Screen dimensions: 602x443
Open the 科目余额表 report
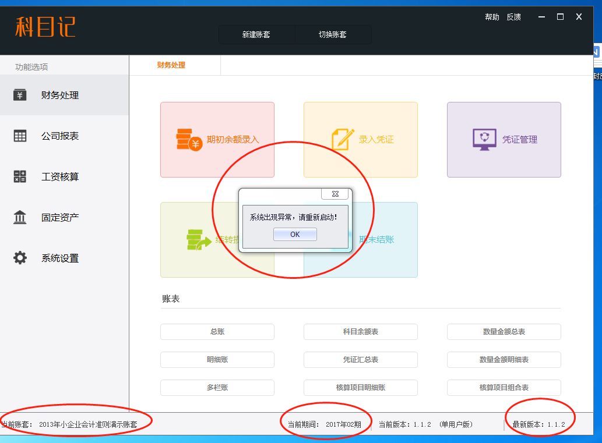pyautogui.click(x=361, y=332)
